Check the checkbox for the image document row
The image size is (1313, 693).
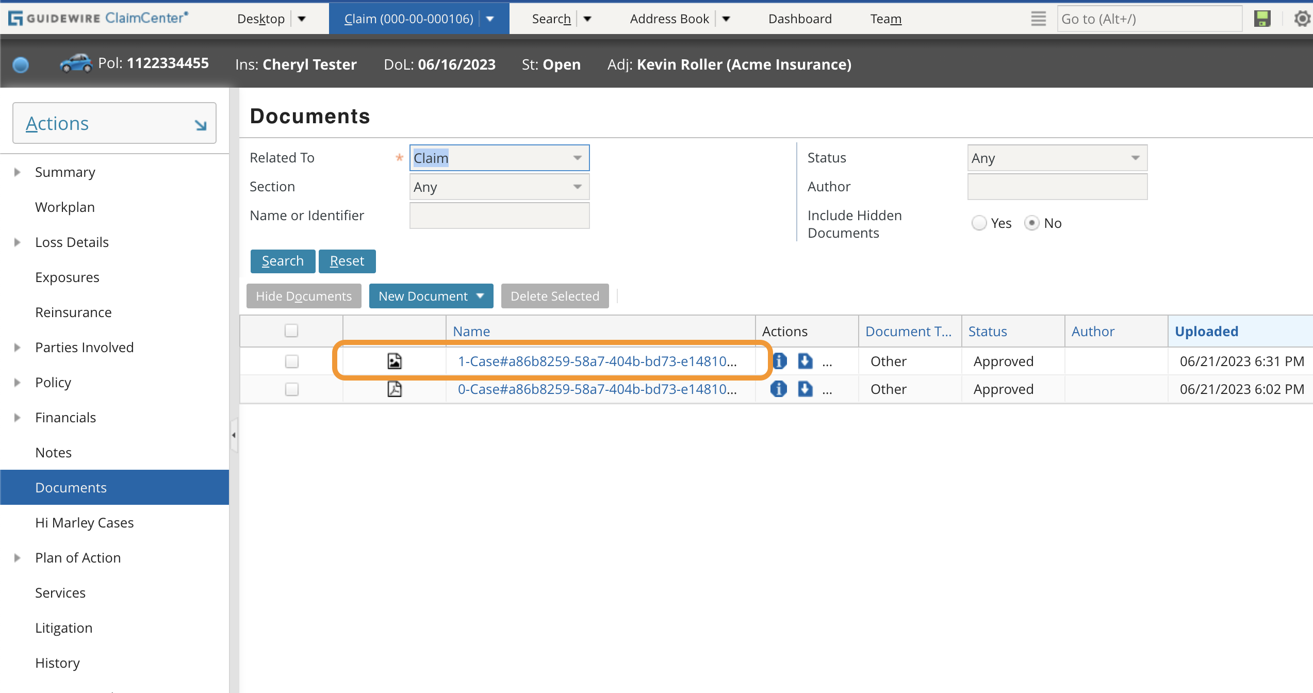click(291, 361)
